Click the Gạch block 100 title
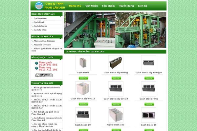 click(x=116, y=125)
